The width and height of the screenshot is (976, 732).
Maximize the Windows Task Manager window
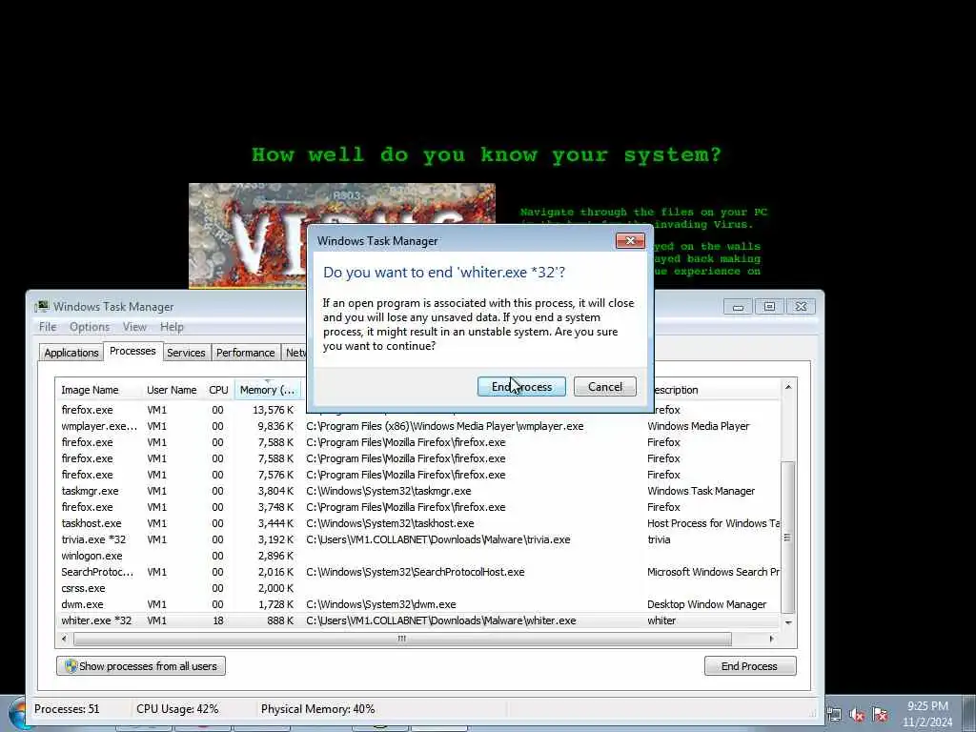[769, 307]
